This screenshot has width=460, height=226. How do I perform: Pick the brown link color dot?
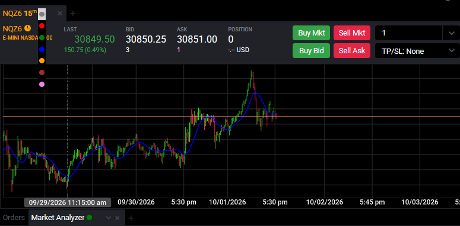[x=42, y=73]
